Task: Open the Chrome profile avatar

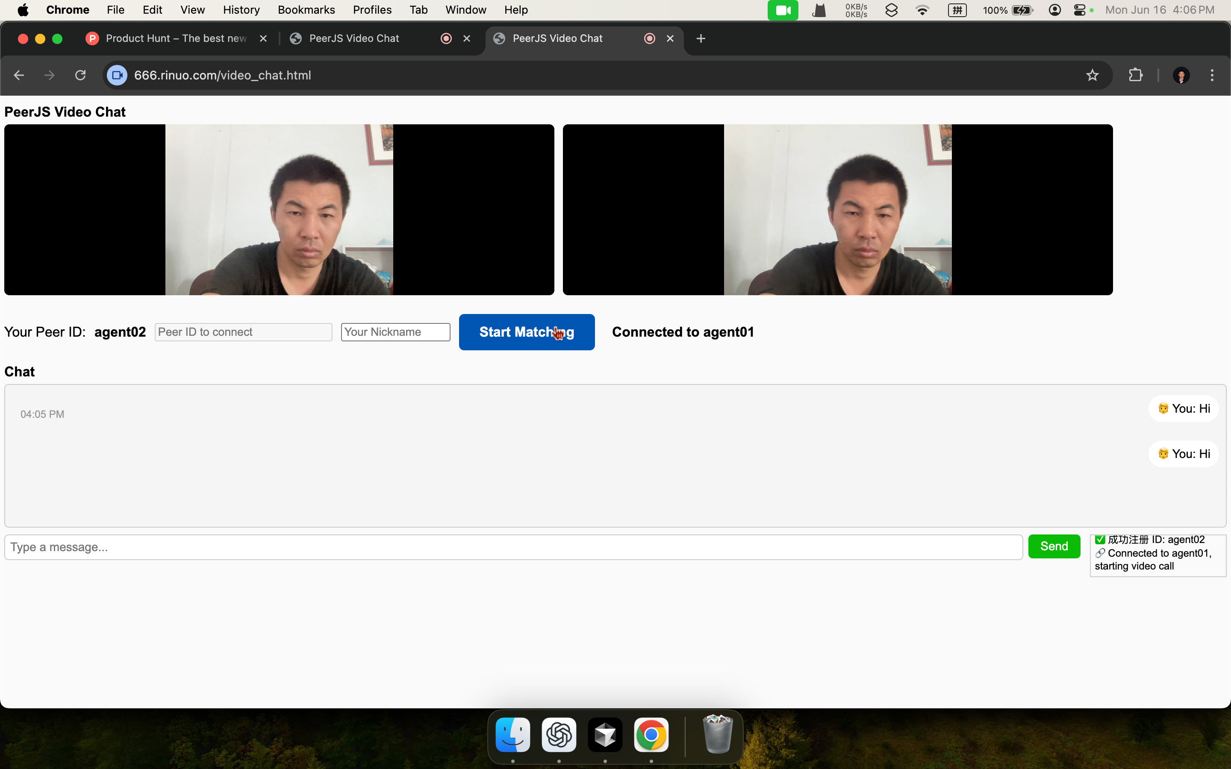Action: (1181, 75)
